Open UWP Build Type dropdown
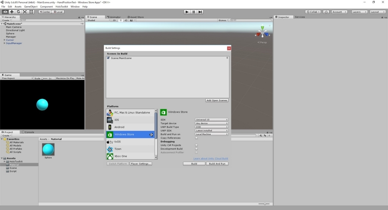This screenshot has height=210, width=388. pyautogui.click(x=211, y=127)
